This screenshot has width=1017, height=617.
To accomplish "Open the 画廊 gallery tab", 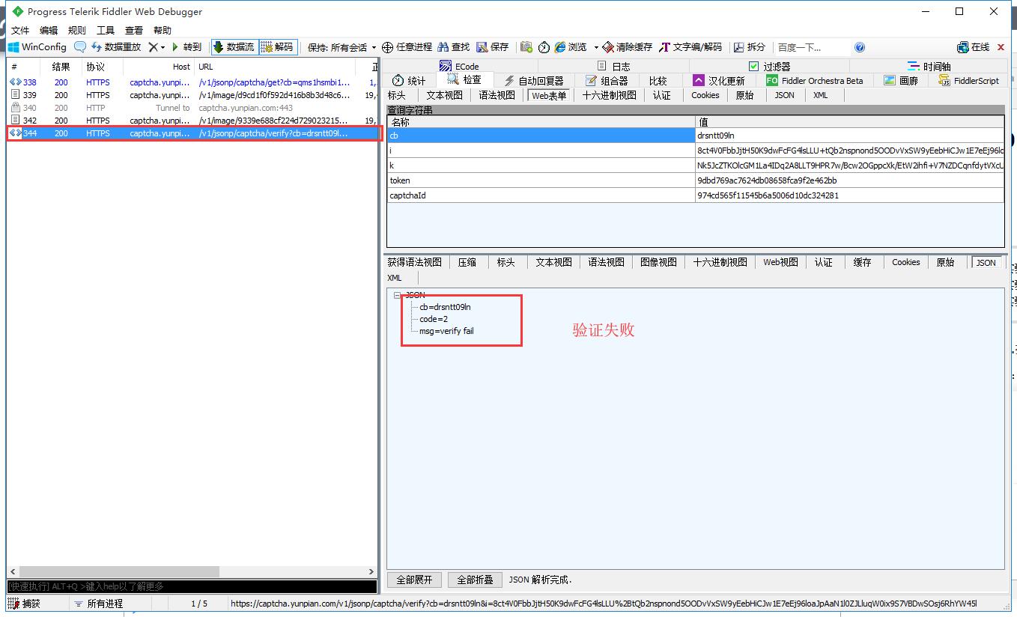I will tap(901, 80).
